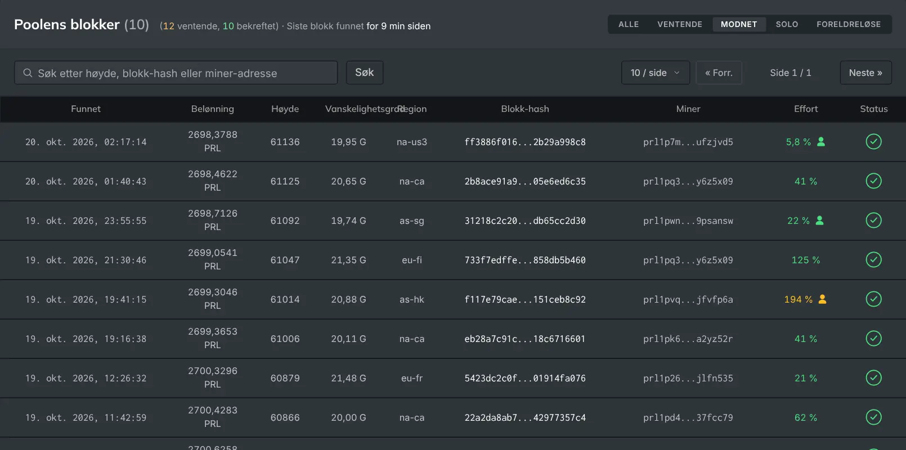This screenshot has height=450, width=906.
Task: Click the magnifier icon in the search field
Action: click(x=28, y=73)
